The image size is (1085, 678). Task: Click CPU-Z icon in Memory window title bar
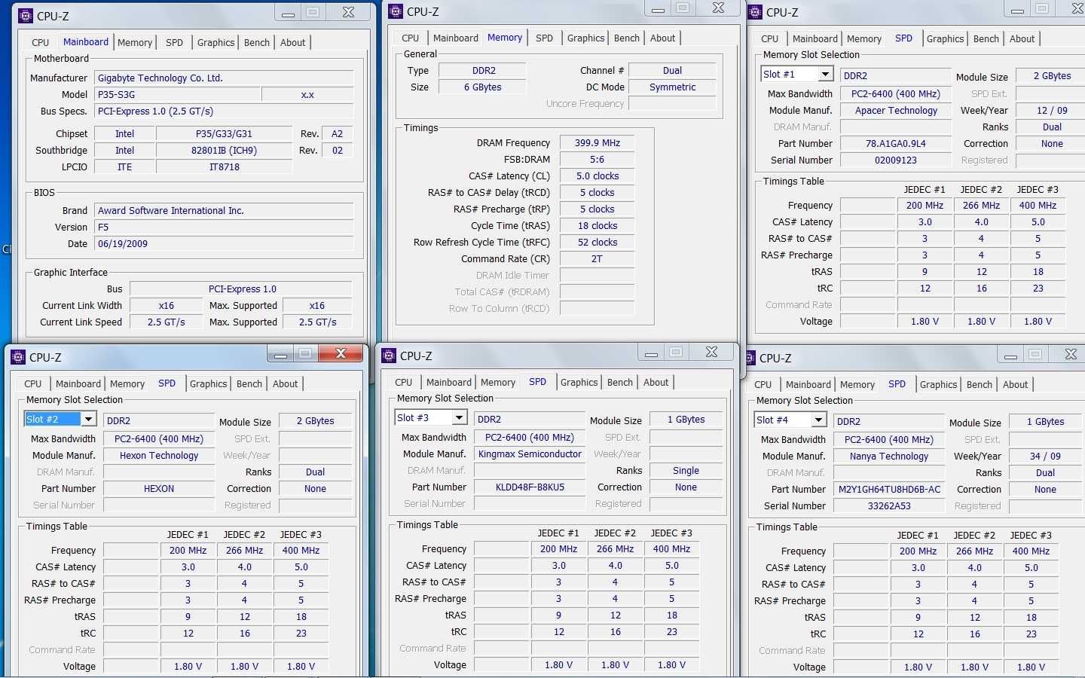coord(395,12)
